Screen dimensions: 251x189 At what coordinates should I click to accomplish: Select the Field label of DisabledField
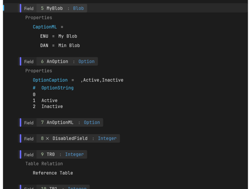point(29,139)
